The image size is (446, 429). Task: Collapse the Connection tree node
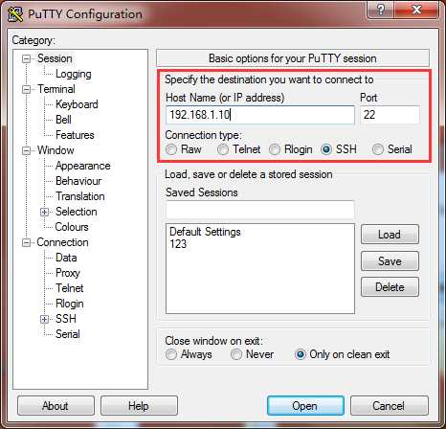pyautogui.click(x=26, y=243)
